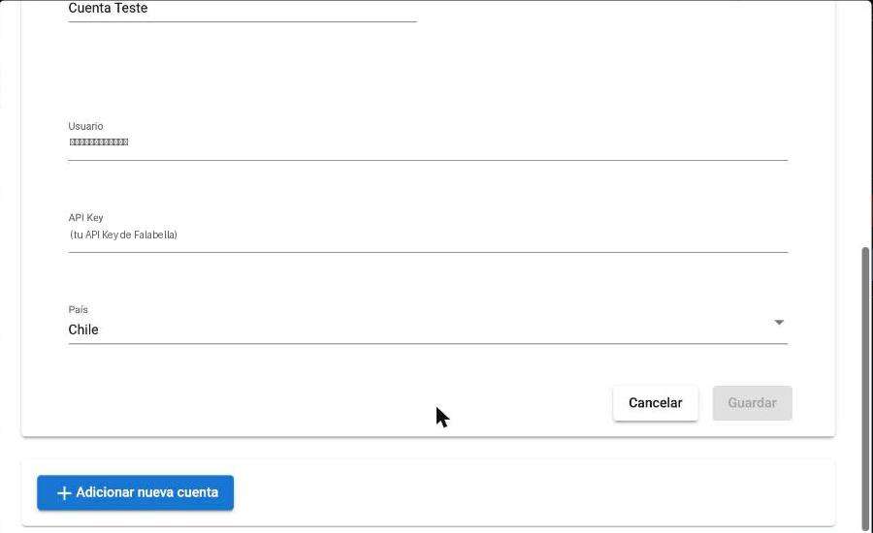The width and height of the screenshot is (873, 533).
Task: Click the API Key input field
Action: point(428,235)
